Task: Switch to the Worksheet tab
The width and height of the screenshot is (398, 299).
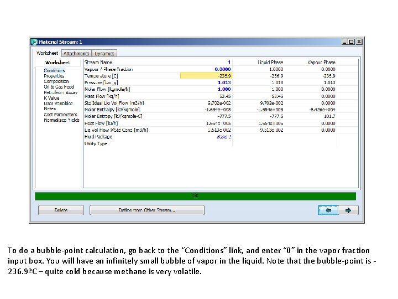Action: (x=47, y=53)
